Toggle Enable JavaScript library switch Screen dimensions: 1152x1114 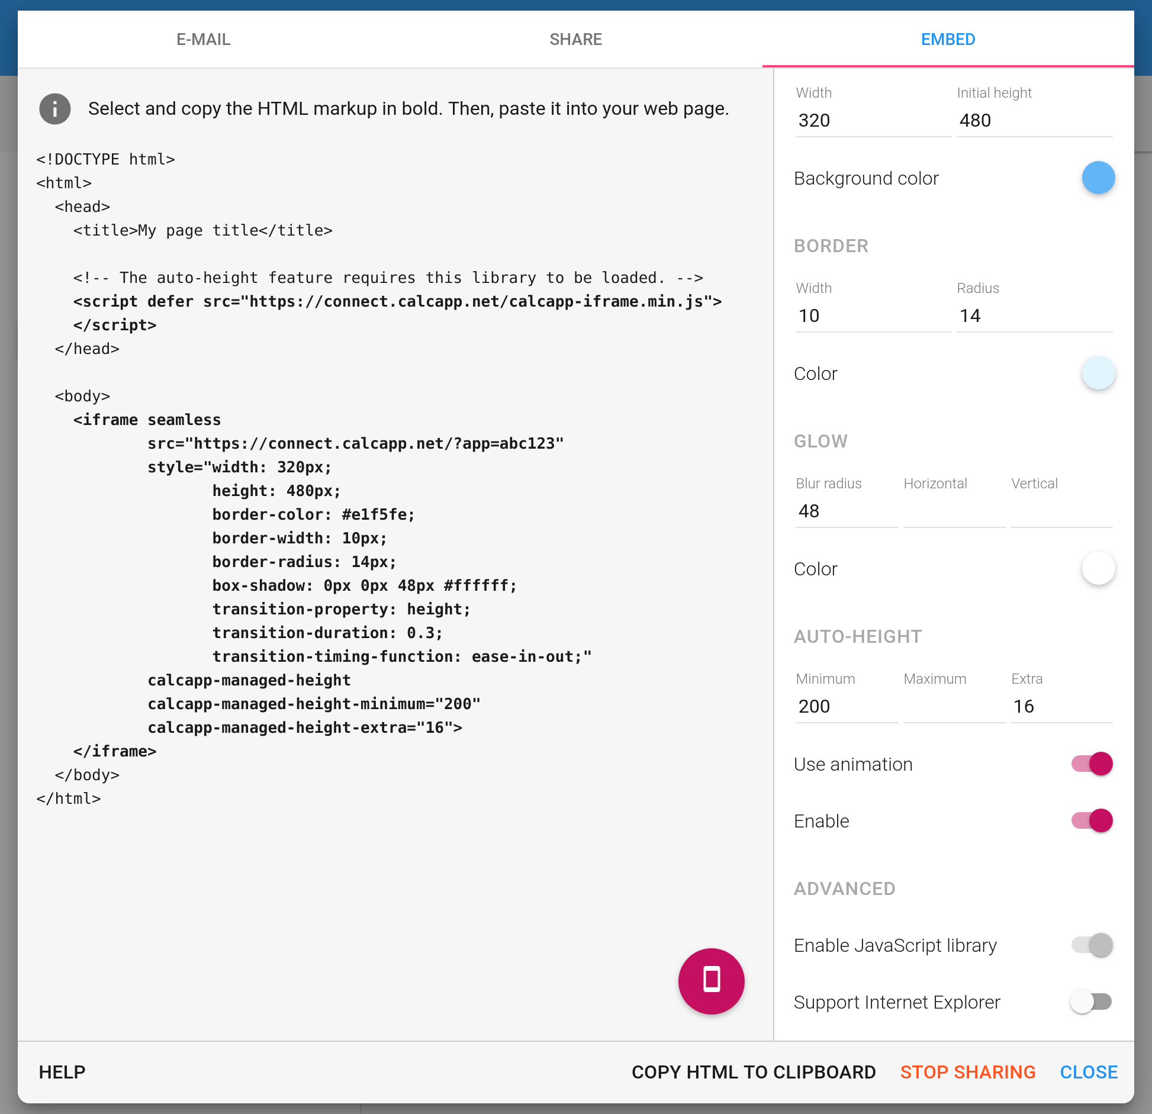(x=1092, y=945)
